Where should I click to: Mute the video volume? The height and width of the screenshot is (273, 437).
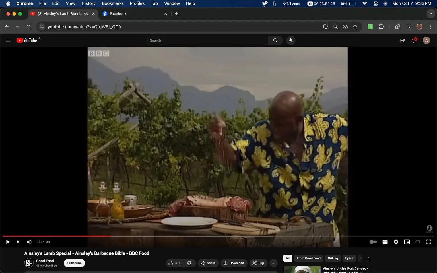click(29, 242)
